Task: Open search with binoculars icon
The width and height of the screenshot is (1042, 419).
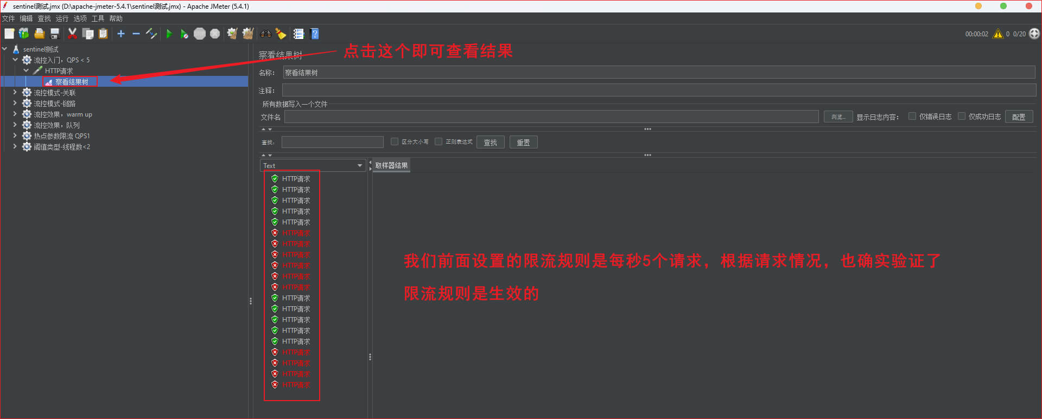Action: click(265, 34)
